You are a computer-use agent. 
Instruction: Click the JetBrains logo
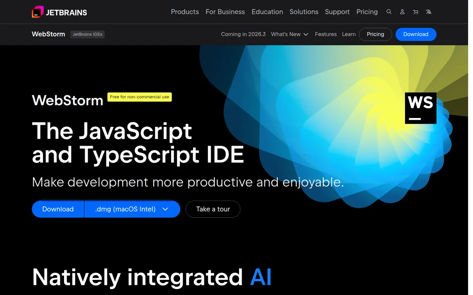point(59,12)
